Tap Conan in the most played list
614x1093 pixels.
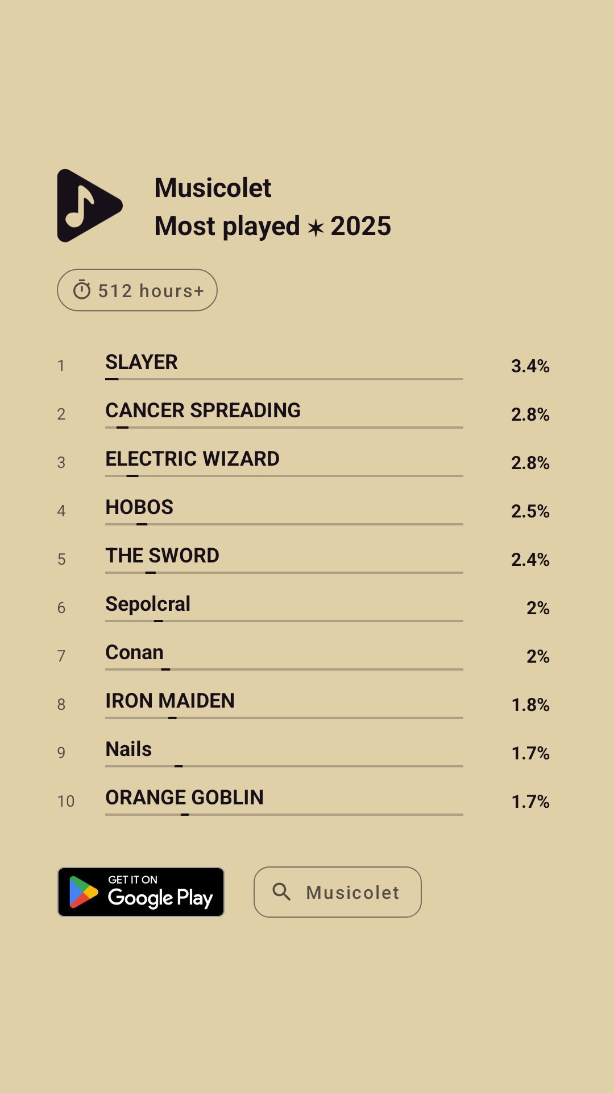(x=134, y=652)
